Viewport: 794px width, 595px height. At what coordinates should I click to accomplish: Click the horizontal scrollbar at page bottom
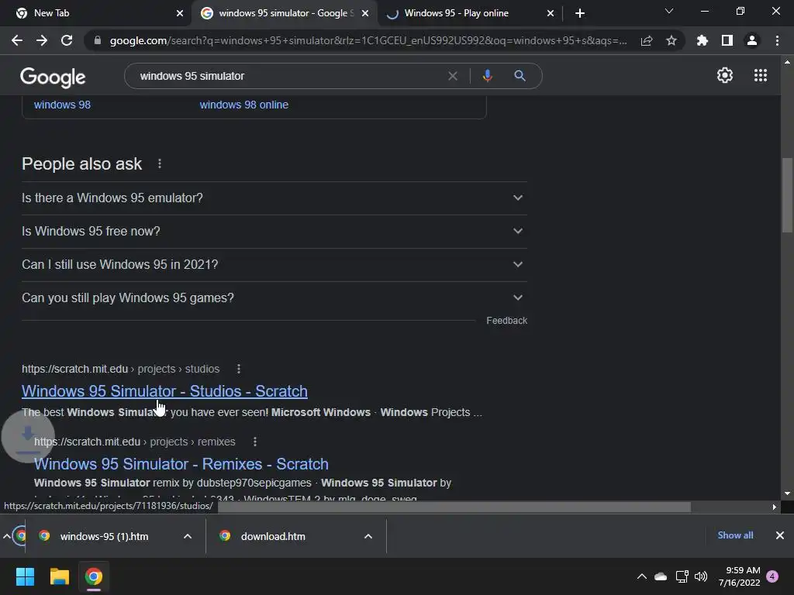click(454, 507)
